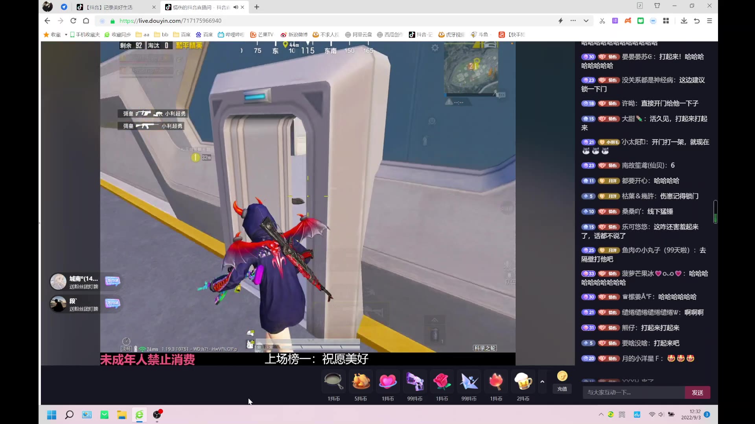
Task: Open the taskbar screen recorder icon
Action: (x=157, y=415)
